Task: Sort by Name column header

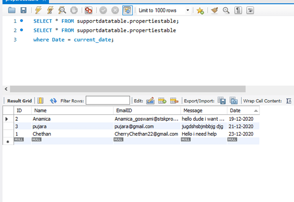Action: [72, 110]
